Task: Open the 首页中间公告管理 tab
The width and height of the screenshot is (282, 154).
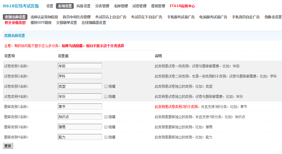Action: click(77, 17)
